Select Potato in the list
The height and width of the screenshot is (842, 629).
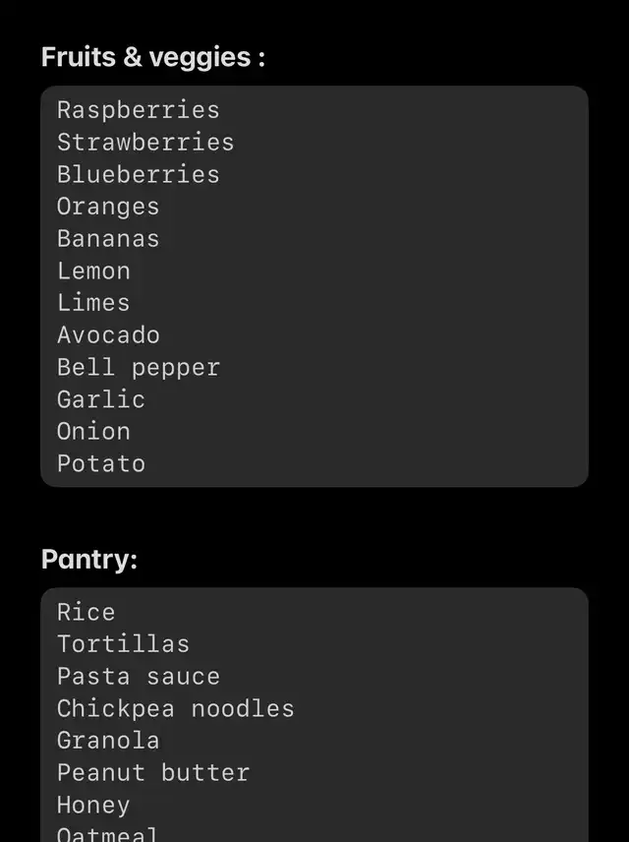(100, 464)
